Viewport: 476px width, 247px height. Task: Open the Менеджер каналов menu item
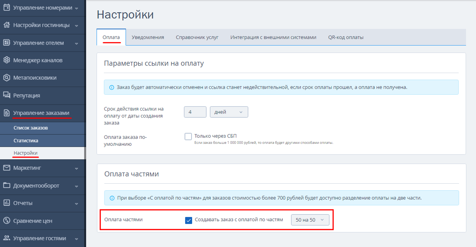pyautogui.click(x=43, y=60)
